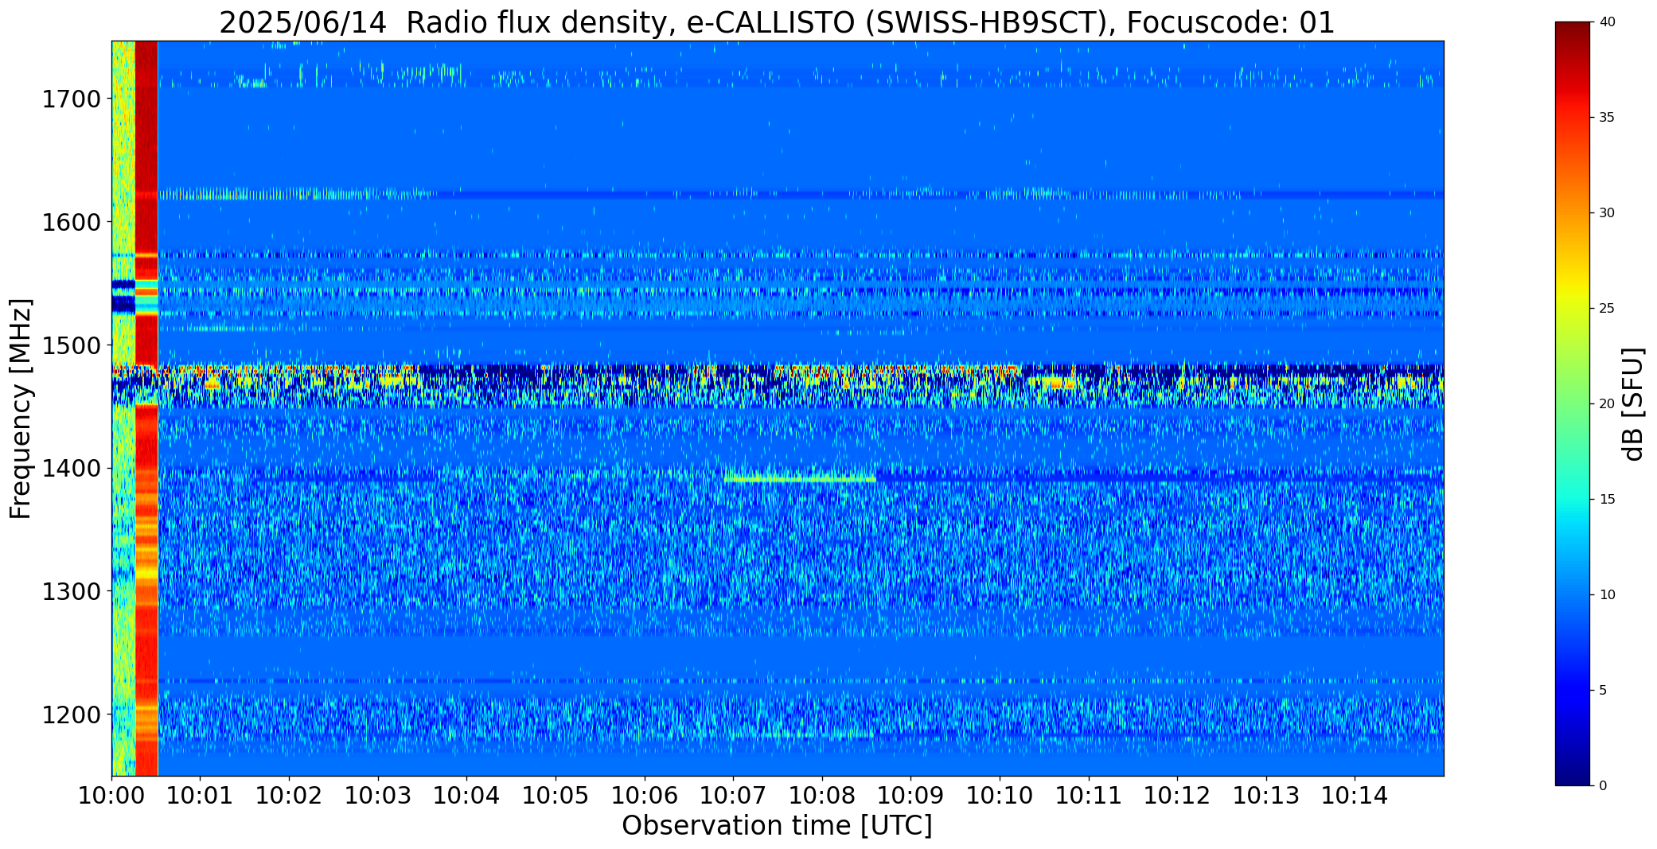The height and width of the screenshot is (849, 1657).
Task: Click the 10:01 time tick label
Action: [x=201, y=796]
